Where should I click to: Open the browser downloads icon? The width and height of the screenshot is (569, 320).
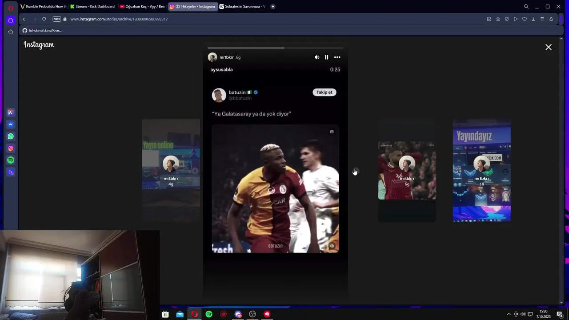point(533,19)
